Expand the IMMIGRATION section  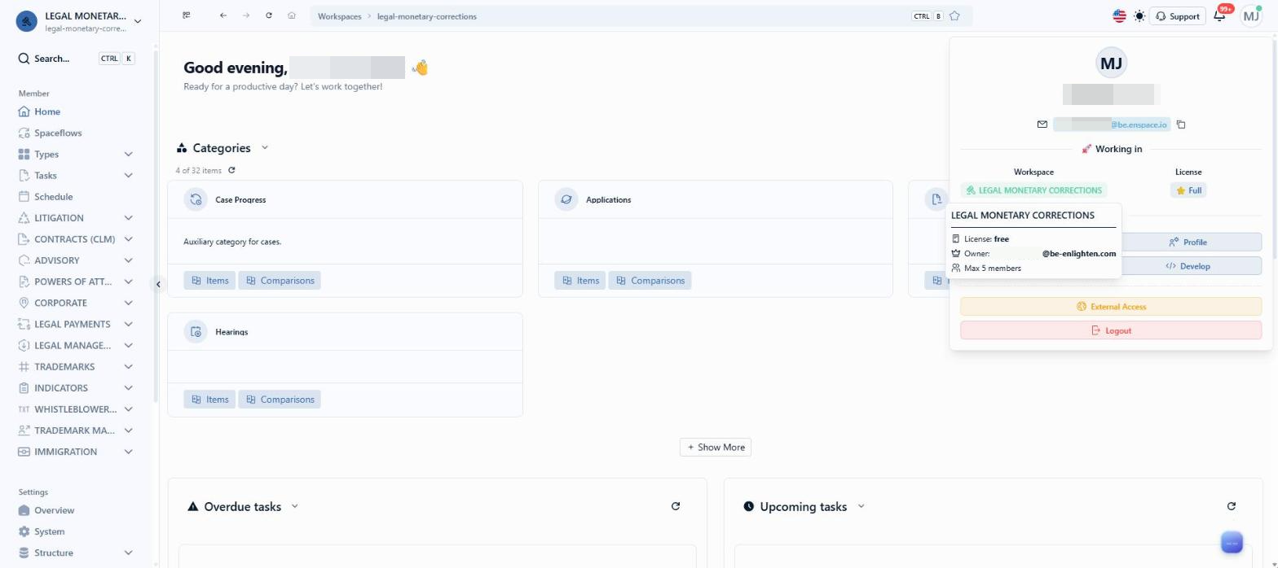coord(128,452)
